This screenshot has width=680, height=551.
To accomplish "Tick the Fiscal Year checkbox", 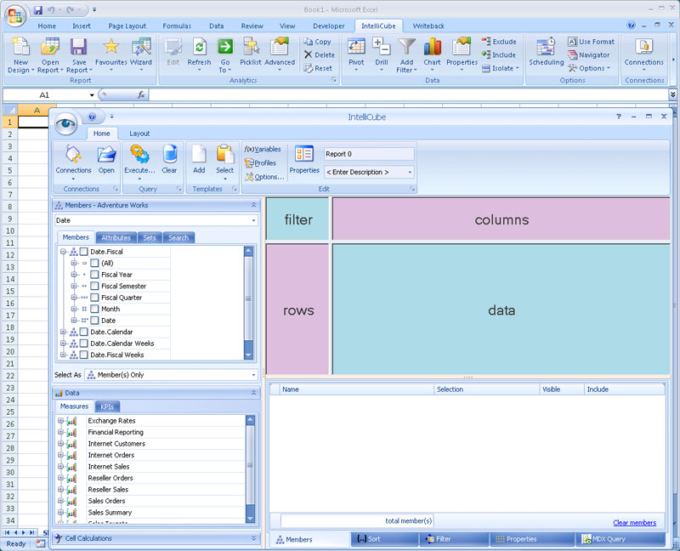I will click(94, 275).
